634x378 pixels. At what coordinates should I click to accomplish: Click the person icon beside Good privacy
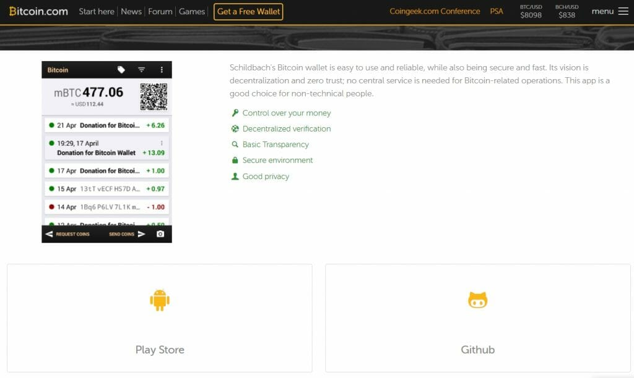click(x=235, y=176)
